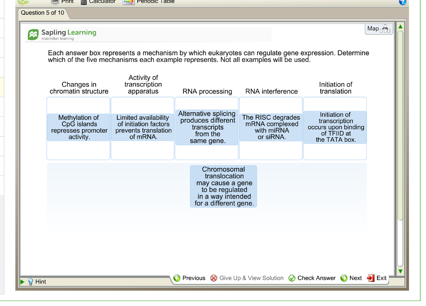Open the Calculator tool icon
This screenshot has height=306, width=426.
pos(84,2)
